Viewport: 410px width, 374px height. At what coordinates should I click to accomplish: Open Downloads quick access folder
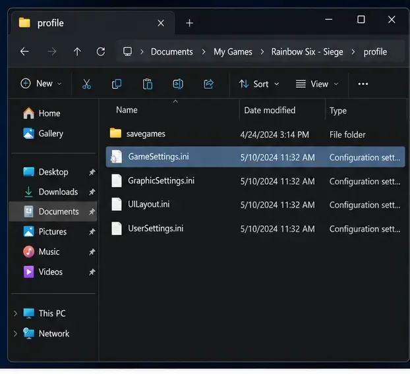58,192
